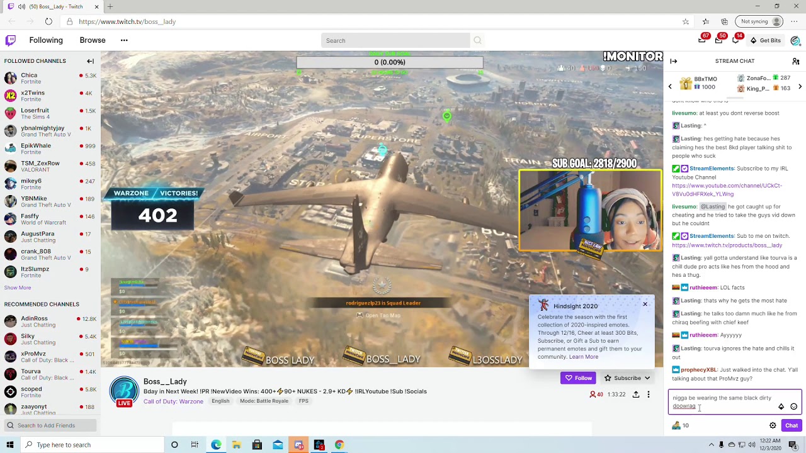Open Call of Duty: Warzone category link
The image size is (806, 453).
click(x=173, y=401)
